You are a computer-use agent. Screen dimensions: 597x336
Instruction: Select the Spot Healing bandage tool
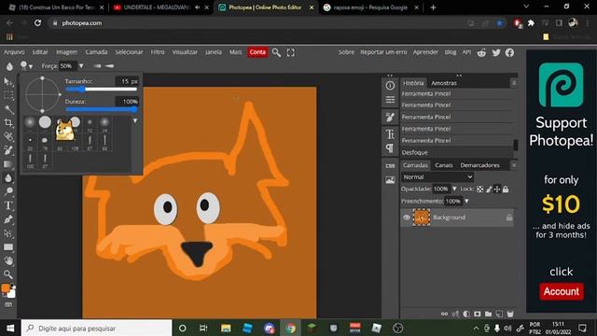pos(8,136)
